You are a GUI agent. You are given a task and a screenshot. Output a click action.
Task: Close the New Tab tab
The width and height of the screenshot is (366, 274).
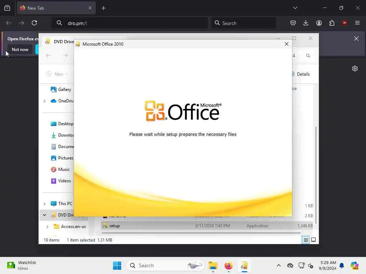click(x=90, y=8)
